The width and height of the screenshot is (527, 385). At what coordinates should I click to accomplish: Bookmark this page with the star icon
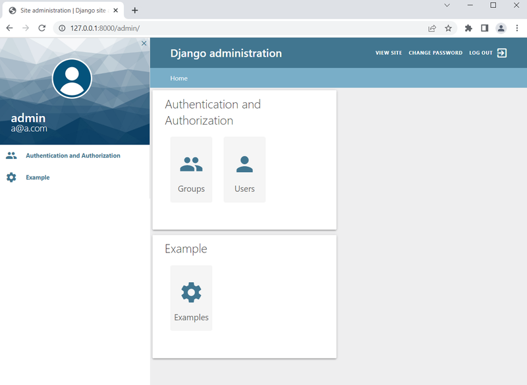[x=449, y=28]
